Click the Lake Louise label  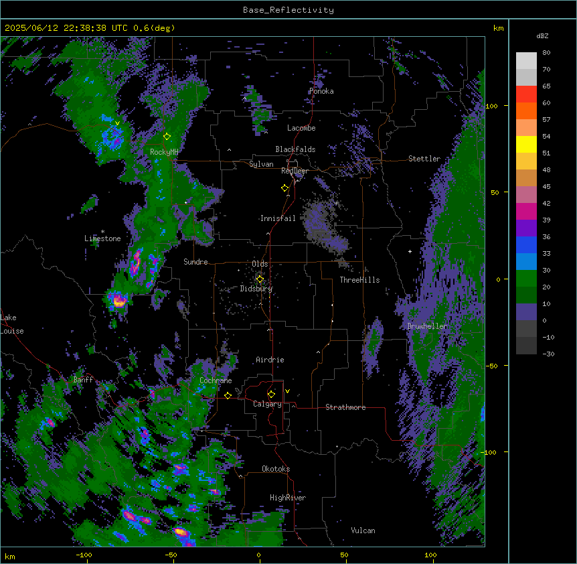click(x=12, y=324)
